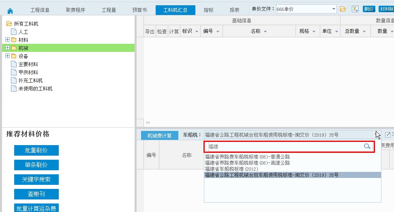Select the 机械费计算 tab
394x212 pixels.
point(160,136)
